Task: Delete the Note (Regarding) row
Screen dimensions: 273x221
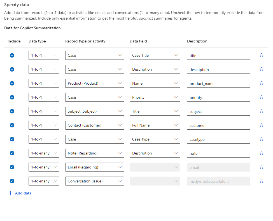Action: coord(262,153)
